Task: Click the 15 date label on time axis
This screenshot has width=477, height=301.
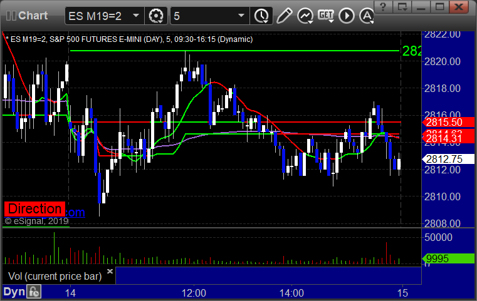Action: (403, 293)
